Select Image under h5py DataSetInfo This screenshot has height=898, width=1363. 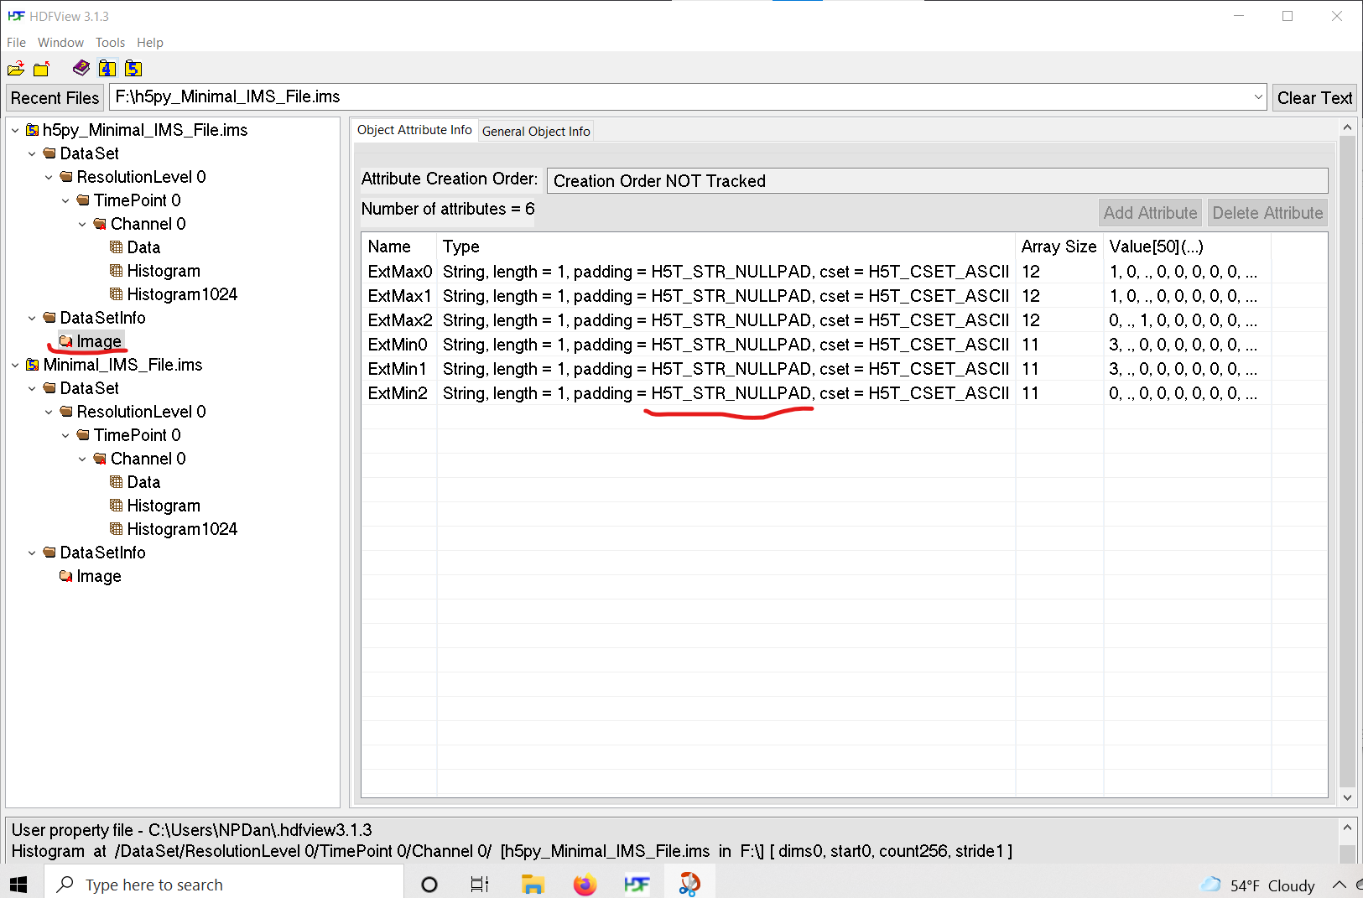point(99,341)
